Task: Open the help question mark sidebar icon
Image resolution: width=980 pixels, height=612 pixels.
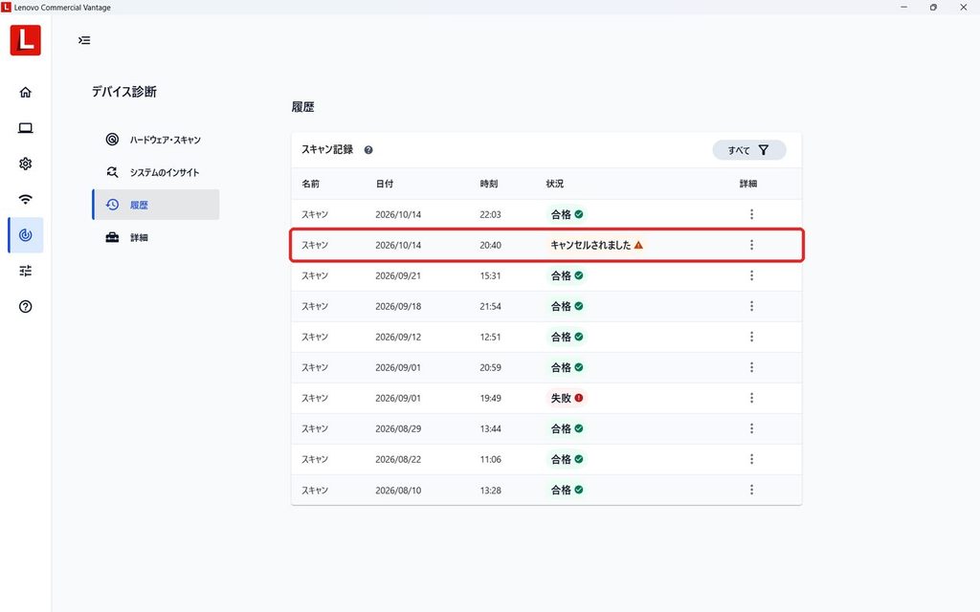Action: pyautogui.click(x=25, y=307)
